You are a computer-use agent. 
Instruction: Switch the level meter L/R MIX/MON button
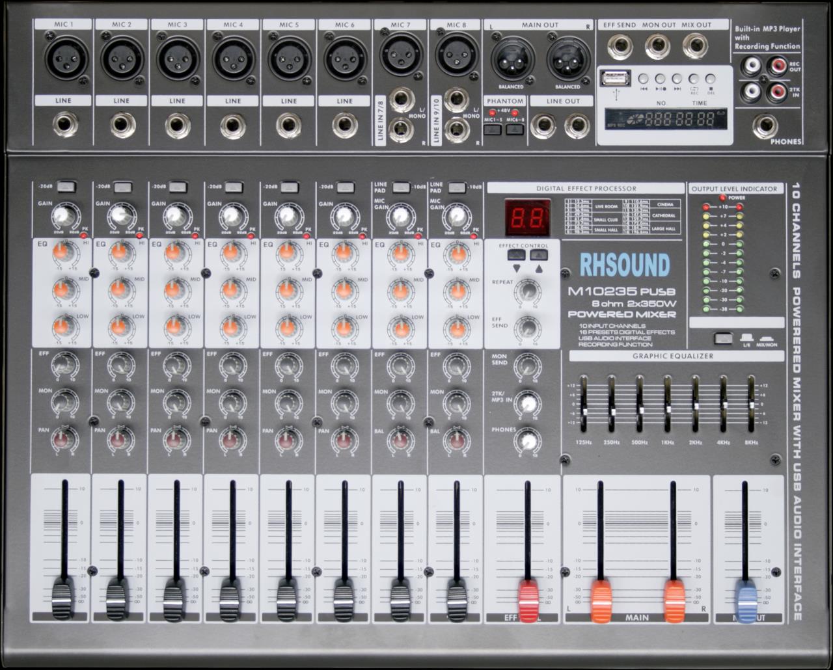723,338
